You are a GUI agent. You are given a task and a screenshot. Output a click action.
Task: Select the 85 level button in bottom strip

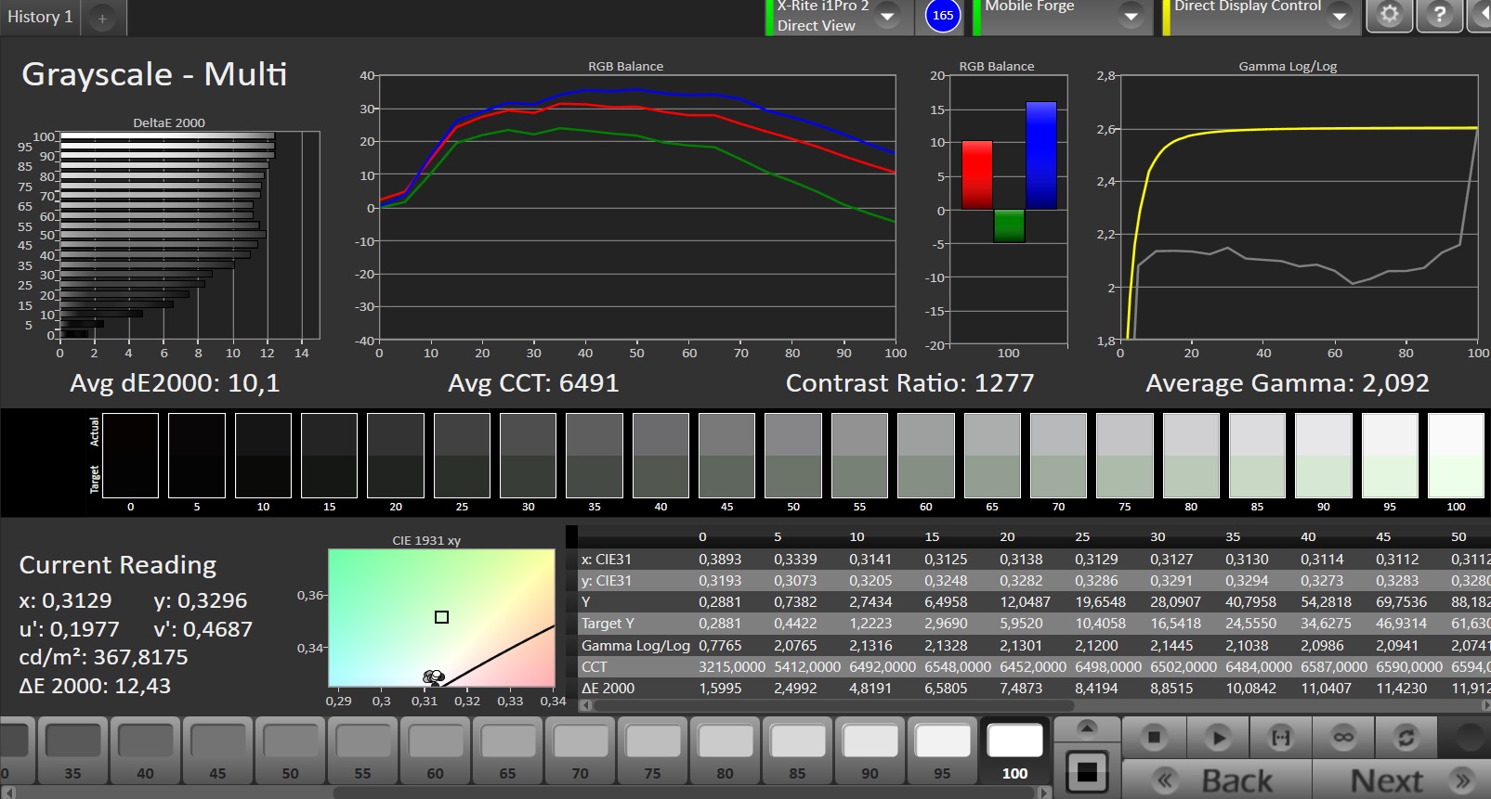tap(797, 751)
